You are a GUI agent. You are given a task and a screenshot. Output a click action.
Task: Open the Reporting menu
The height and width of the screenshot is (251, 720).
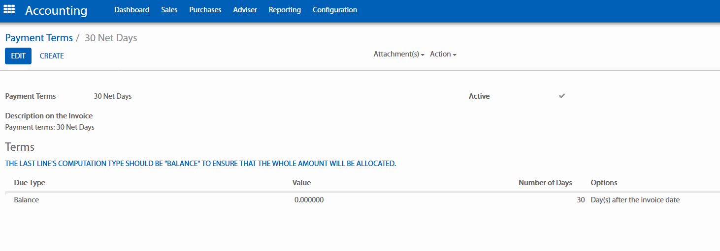pyautogui.click(x=285, y=10)
